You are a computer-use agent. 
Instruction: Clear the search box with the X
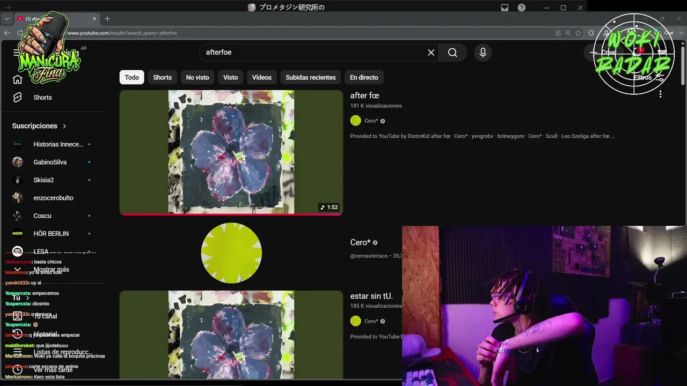click(431, 53)
